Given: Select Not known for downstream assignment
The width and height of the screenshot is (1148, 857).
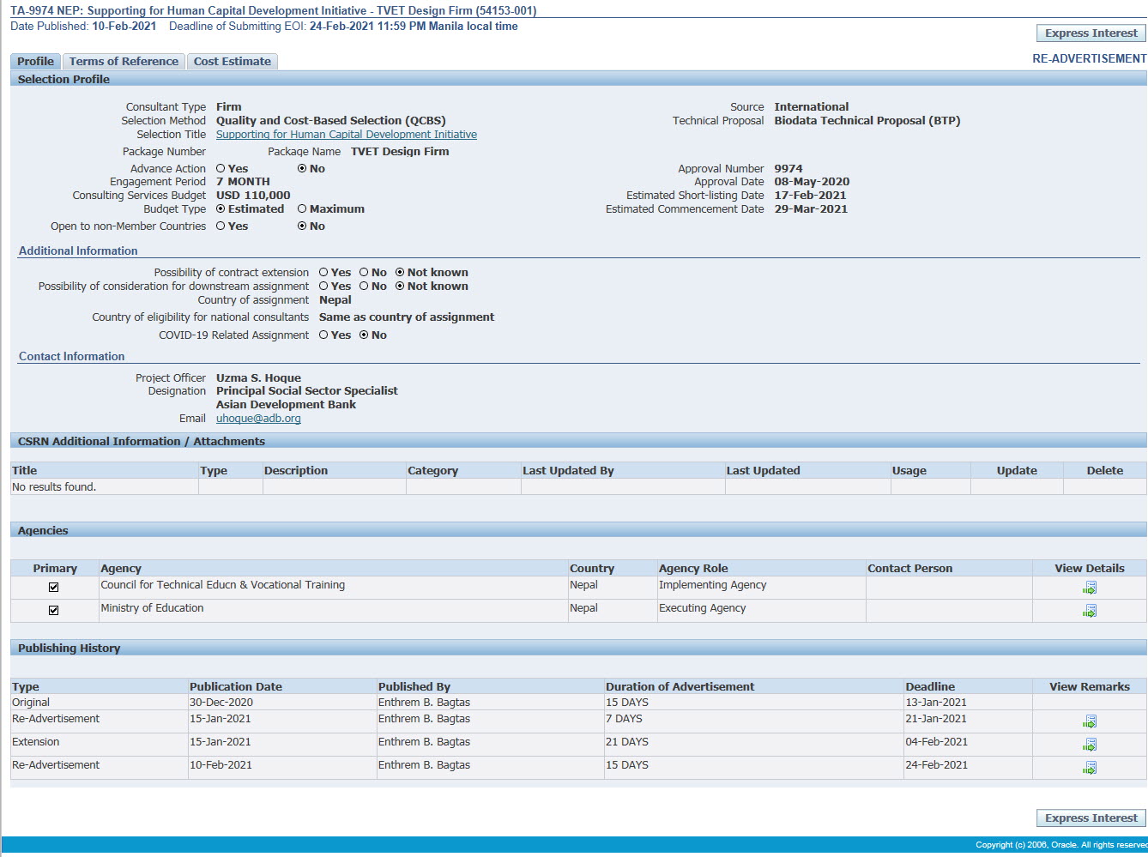Looking at the screenshot, I should coord(400,287).
